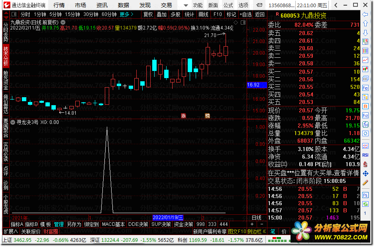Screen dimensions: 375x247
Task: Click the 返回 button
Action: (x=259, y=14)
